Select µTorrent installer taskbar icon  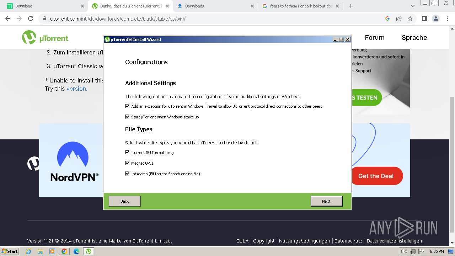click(89, 251)
